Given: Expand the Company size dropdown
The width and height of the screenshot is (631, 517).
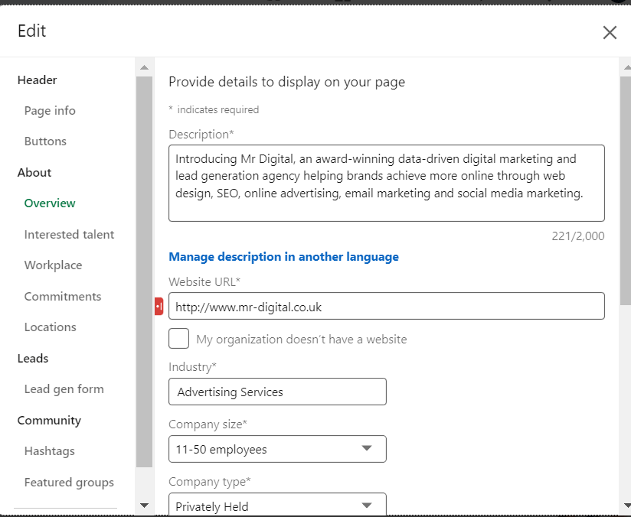Looking at the screenshot, I should click(x=277, y=449).
